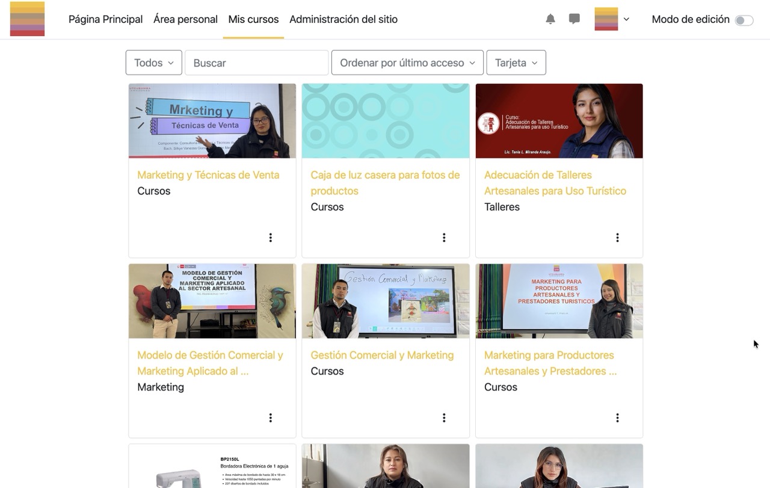Image resolution: width=770 pixels, height=488 pixels.
Task: Open the Marketing y Técnicas de Venta course
Action: pyautogui.click(x=208, y=175)
